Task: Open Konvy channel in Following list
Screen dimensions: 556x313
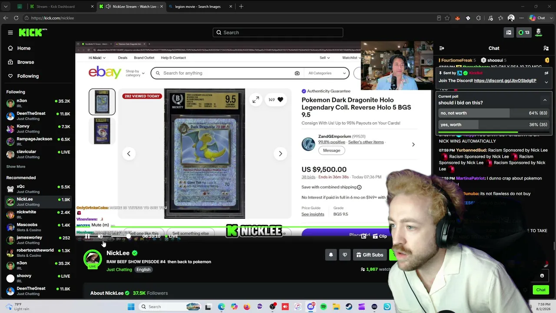Action: coord(38,129)
